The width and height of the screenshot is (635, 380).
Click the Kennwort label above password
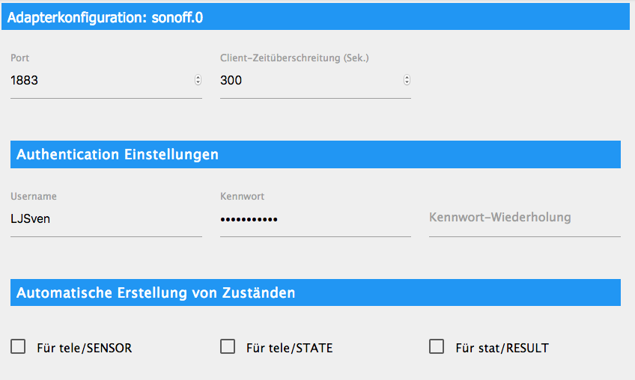(x=242, y=197)
